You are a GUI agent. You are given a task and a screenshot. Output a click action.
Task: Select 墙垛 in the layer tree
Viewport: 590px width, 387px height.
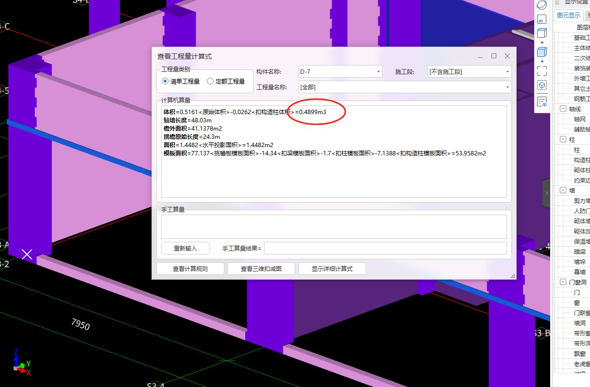tap(580, 262)
